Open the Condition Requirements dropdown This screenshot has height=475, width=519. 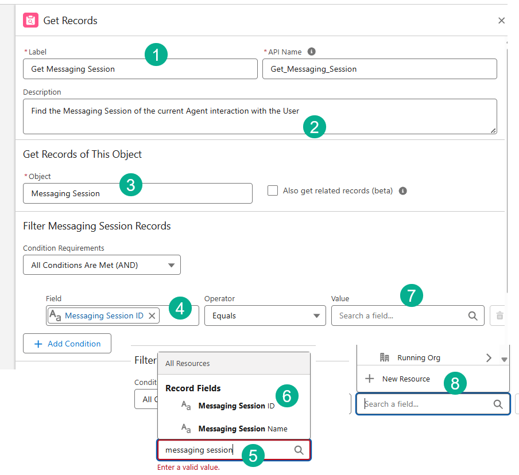[102, 265]
